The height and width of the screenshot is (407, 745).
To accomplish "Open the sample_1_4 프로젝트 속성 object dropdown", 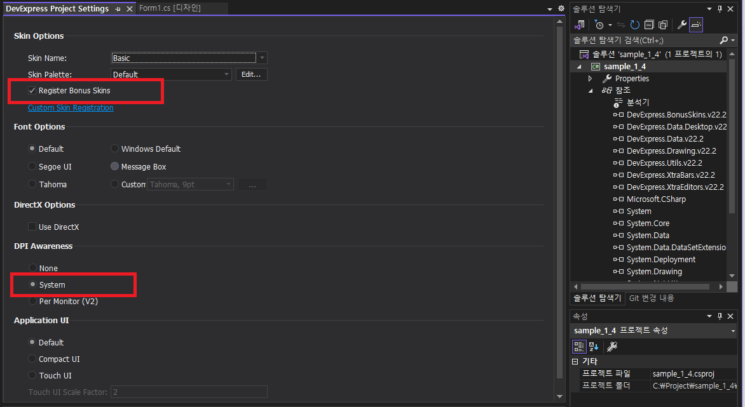I will tap(733, 331).
